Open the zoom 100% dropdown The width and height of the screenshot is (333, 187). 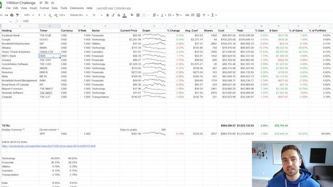29,15
